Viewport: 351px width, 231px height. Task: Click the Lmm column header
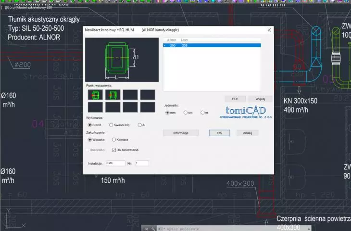185,40
